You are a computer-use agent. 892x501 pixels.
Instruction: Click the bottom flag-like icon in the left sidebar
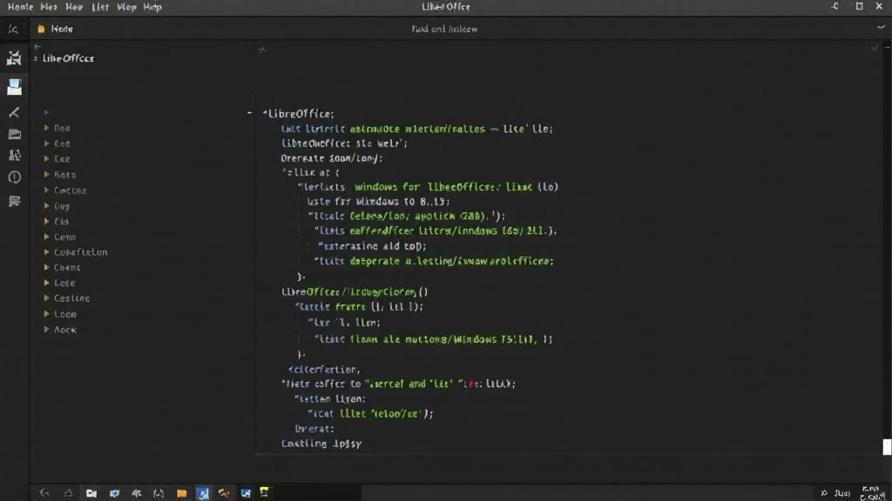pyautogui.click(x=14, y=201)
